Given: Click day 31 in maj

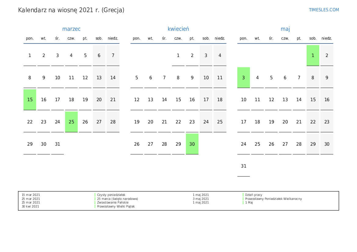Looking at the screenshot, I should click(x=244, y=166).
